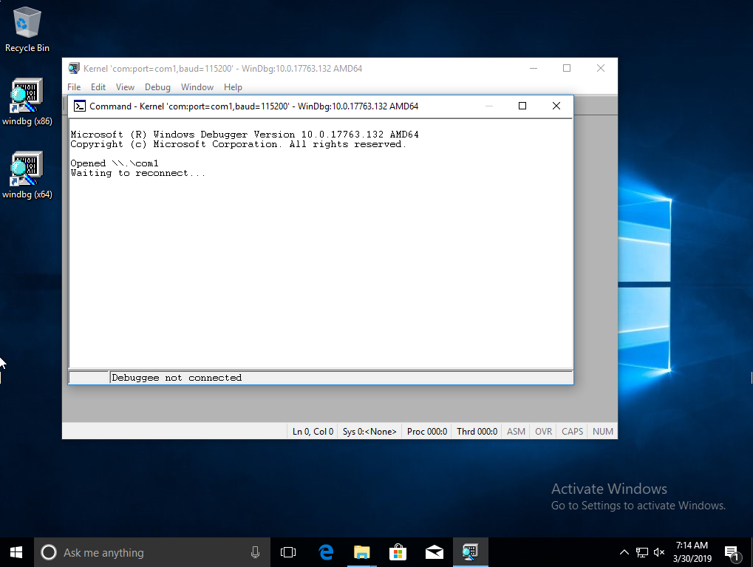753x567 pixels.
Task: Click the WinDbg icon in the taskbar
Action: [x=470, y=552]
